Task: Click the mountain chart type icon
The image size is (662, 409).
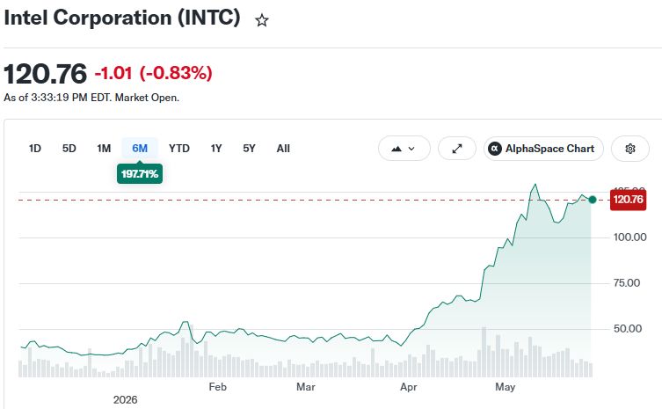Action: click(x=396, y=149)
